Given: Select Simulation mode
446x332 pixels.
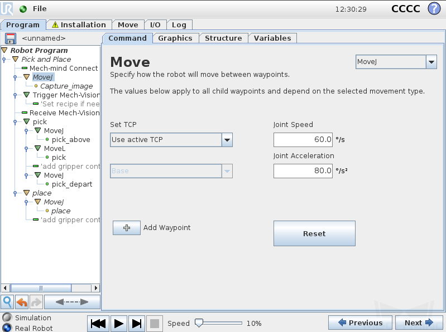Looking at the screenshot, I should [7, 318].
